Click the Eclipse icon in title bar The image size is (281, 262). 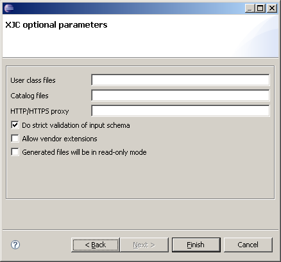[9, 8]
